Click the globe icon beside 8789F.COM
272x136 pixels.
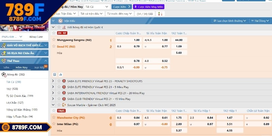pyautogui.click(x=6, y=127)
